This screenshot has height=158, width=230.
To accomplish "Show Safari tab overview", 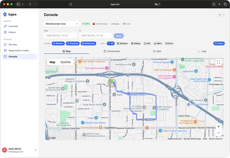I will click(x=225, y=4).
